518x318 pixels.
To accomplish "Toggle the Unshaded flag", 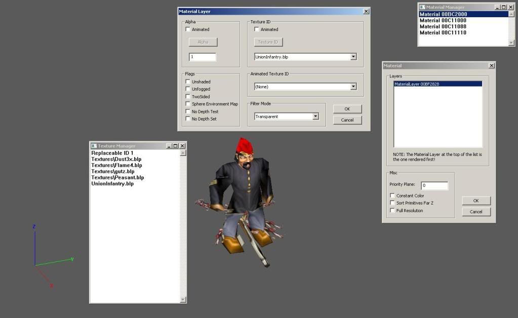I will pyautogui.click(x=188, y=82).
